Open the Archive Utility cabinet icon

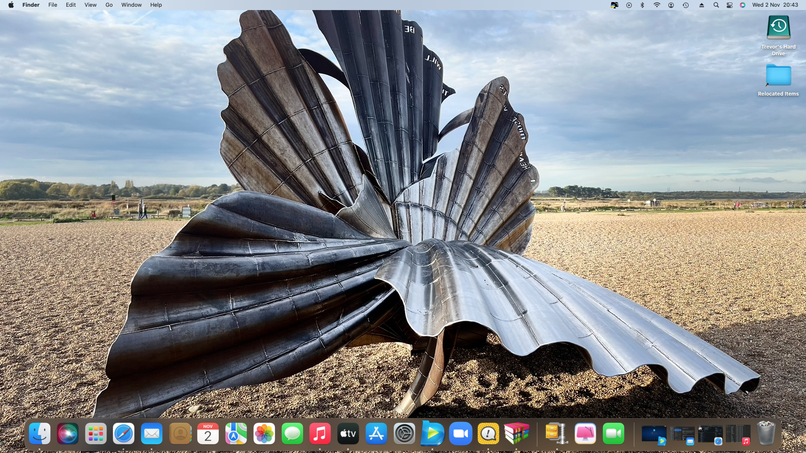click(x=557, y=433)
